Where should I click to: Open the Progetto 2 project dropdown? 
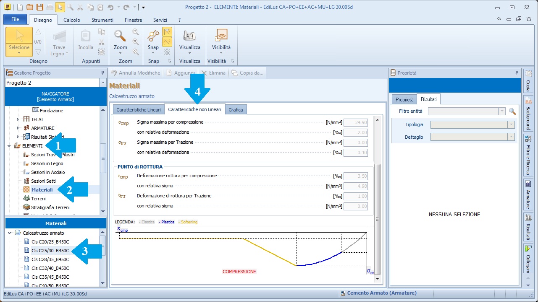click(x=103, y=83)
